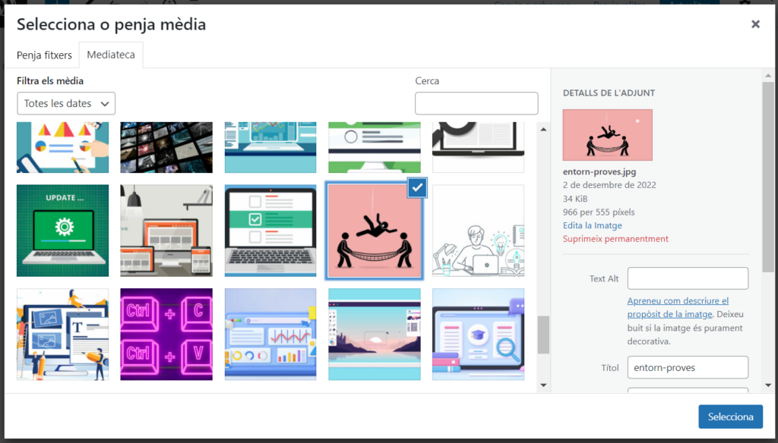Select the laptop checklist thumbnail
This screenshot has height=443, width=778.
270,231
